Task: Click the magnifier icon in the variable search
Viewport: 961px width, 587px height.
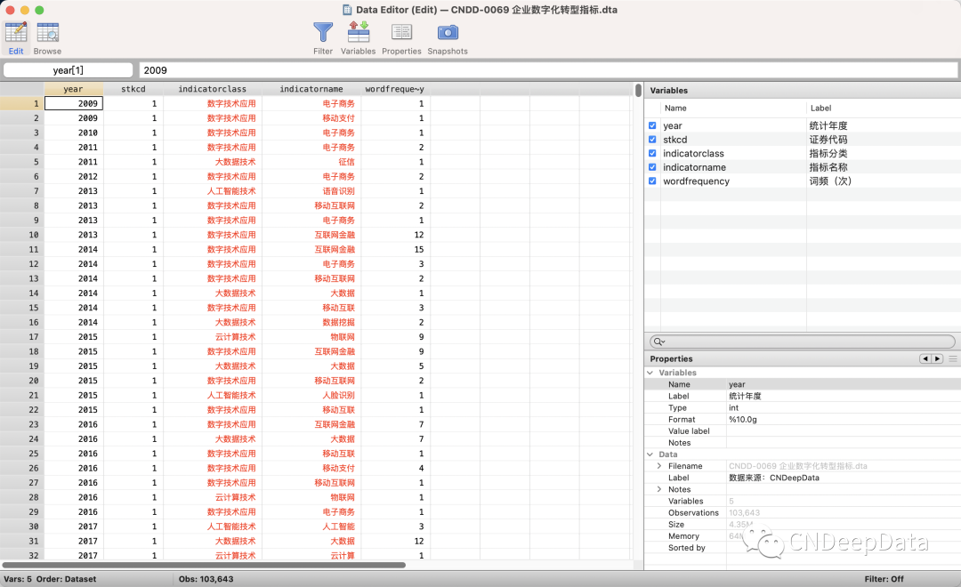Action: [658, 342]
